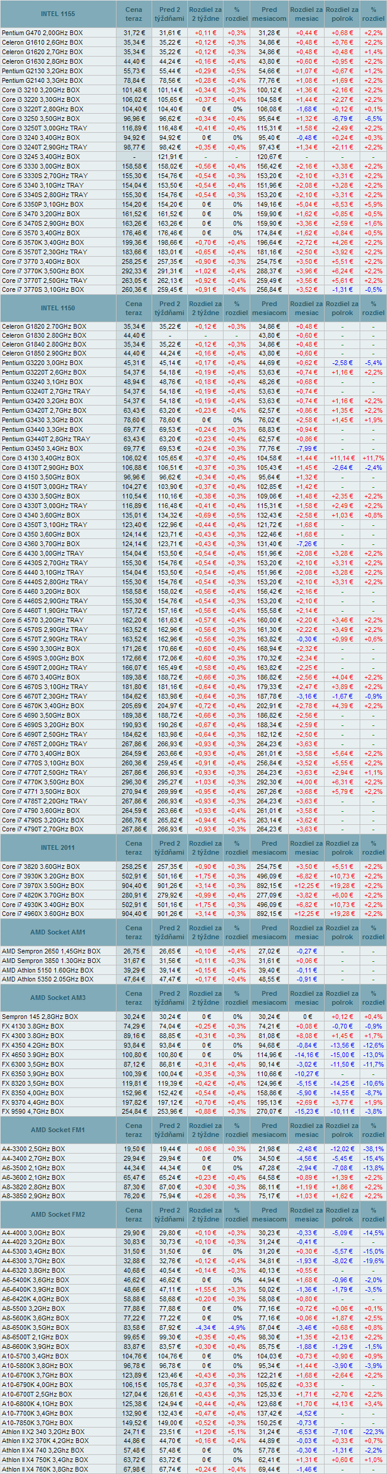The height and width of the screenshot is (1474, 387).
Task: Select the AMD Socket FM1 header
Action: coord(58,1130)
